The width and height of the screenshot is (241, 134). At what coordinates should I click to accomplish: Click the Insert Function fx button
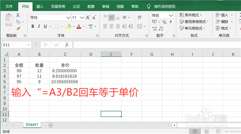pyautogui.click(x=67, y=45)
